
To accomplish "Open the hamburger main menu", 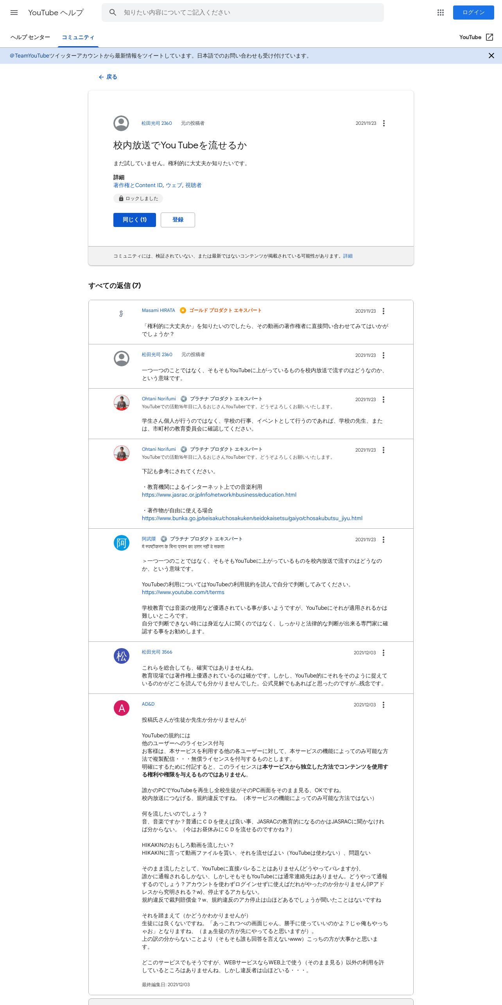I will coord(14,13).
